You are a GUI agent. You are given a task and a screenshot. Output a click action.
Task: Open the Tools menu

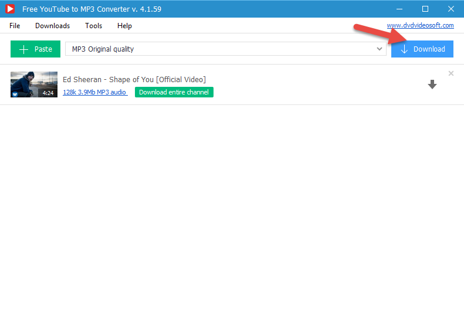[x=93, y=26]
